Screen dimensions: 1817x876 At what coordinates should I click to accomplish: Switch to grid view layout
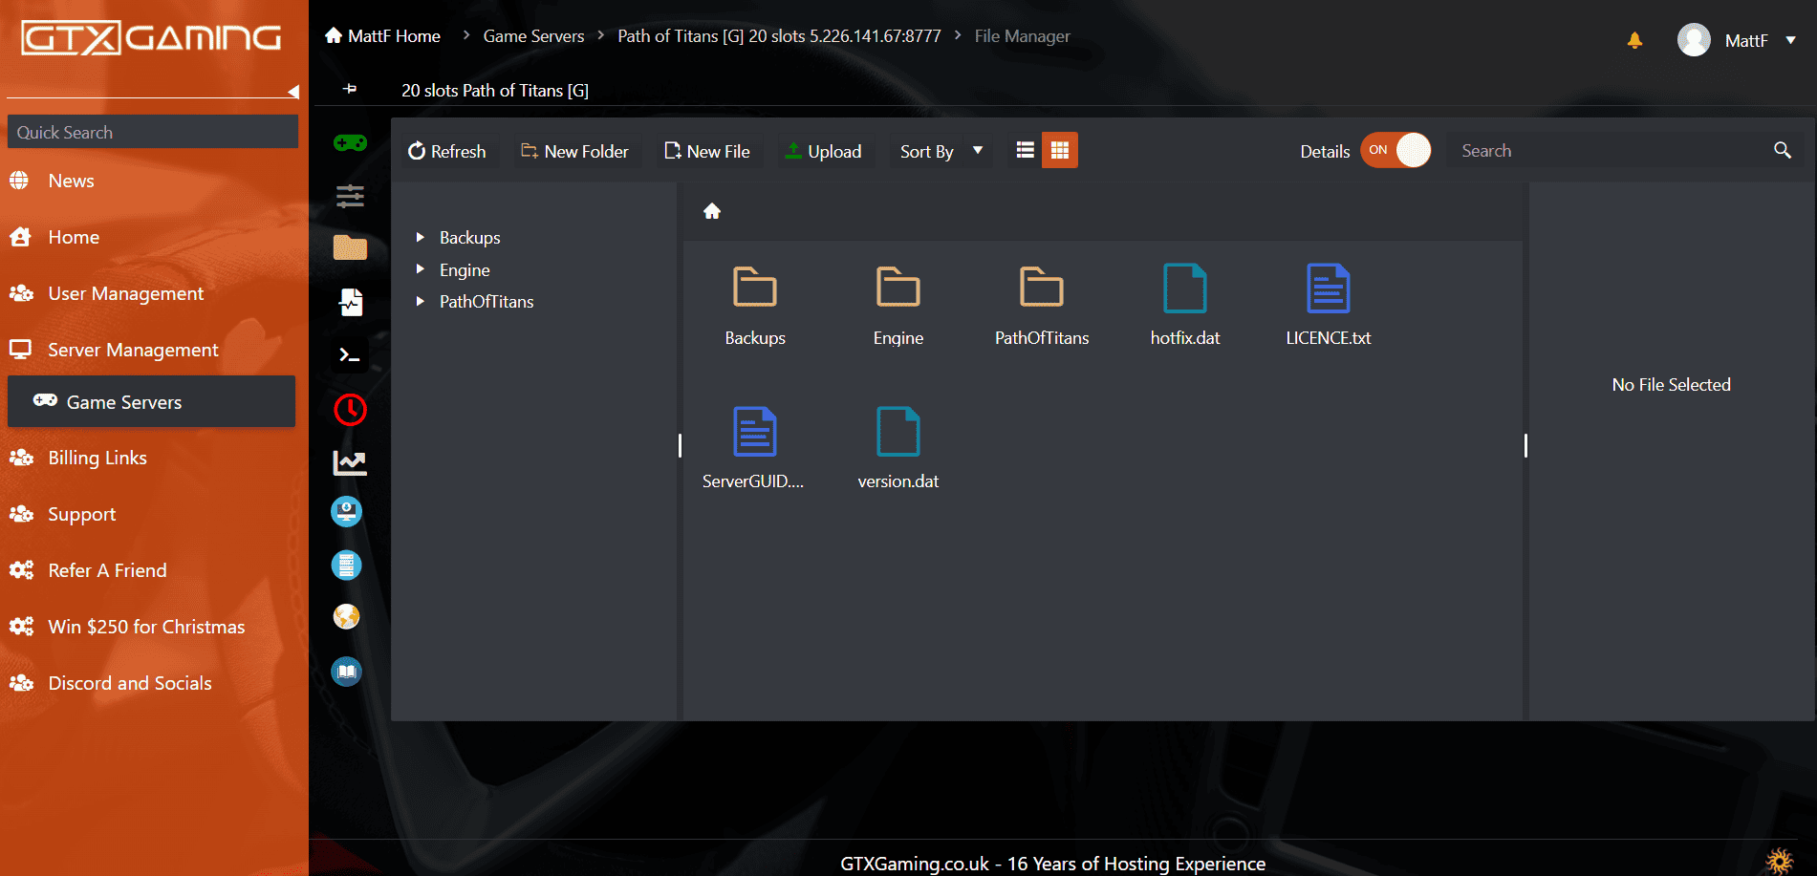[x=1059, y=150]
